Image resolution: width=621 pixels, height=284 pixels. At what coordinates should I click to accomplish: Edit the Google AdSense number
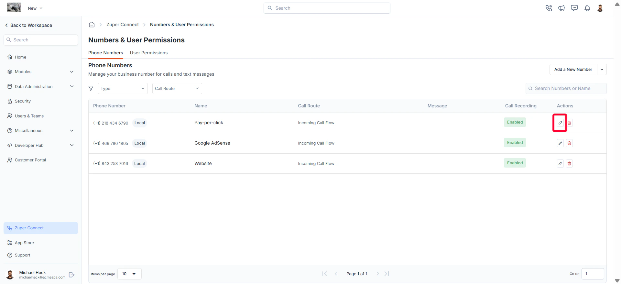coord(560,143)
